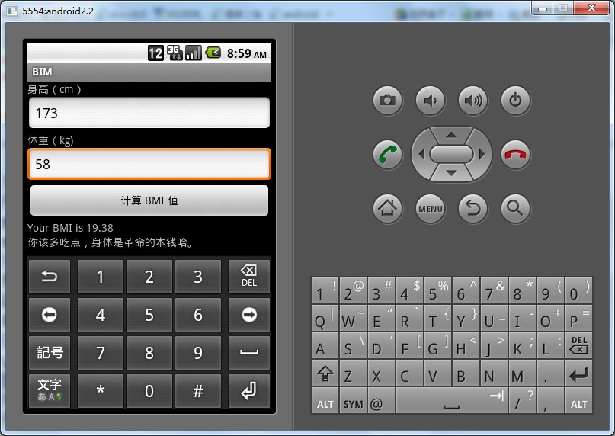Click the D-pad left arrow
The image size is (615, 436).
421,154
